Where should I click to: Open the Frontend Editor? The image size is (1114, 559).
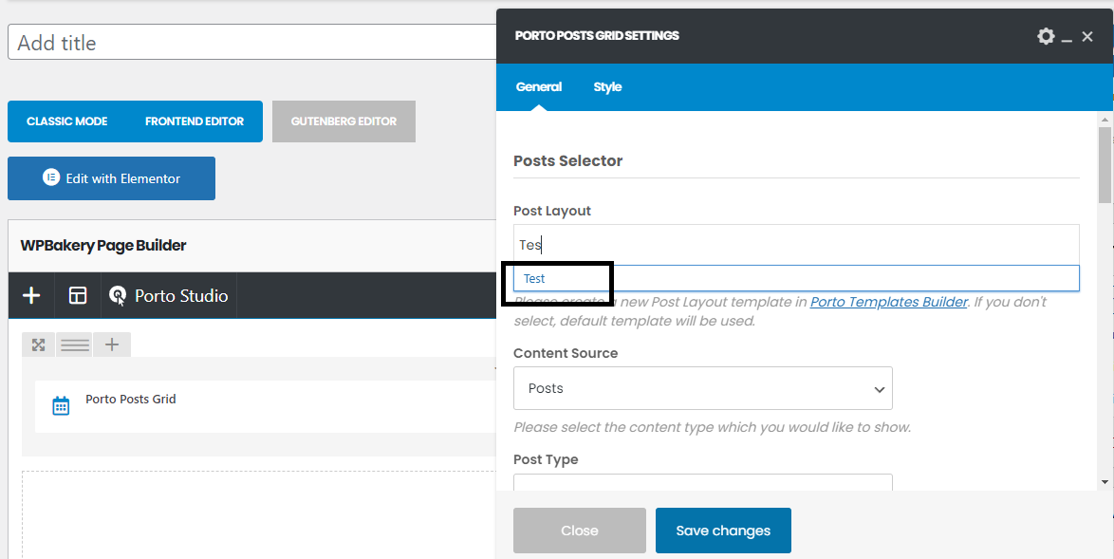195,121
